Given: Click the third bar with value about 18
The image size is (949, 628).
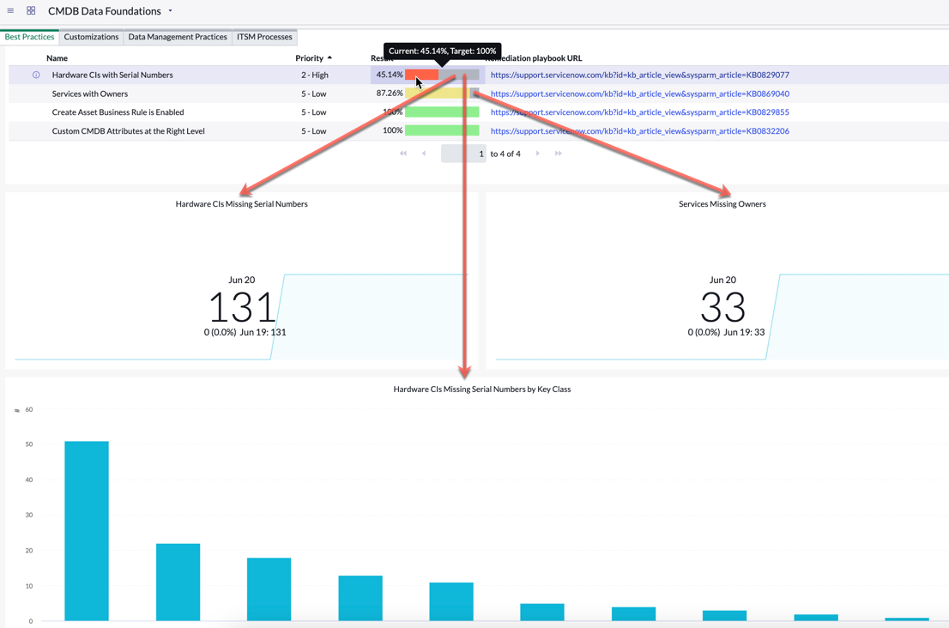Looking at the screenshot, I should pyautogui.click(x=269, y=589).
